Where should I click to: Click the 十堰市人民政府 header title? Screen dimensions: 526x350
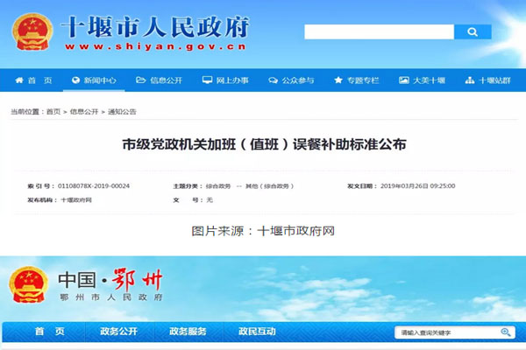pos(154,27)
